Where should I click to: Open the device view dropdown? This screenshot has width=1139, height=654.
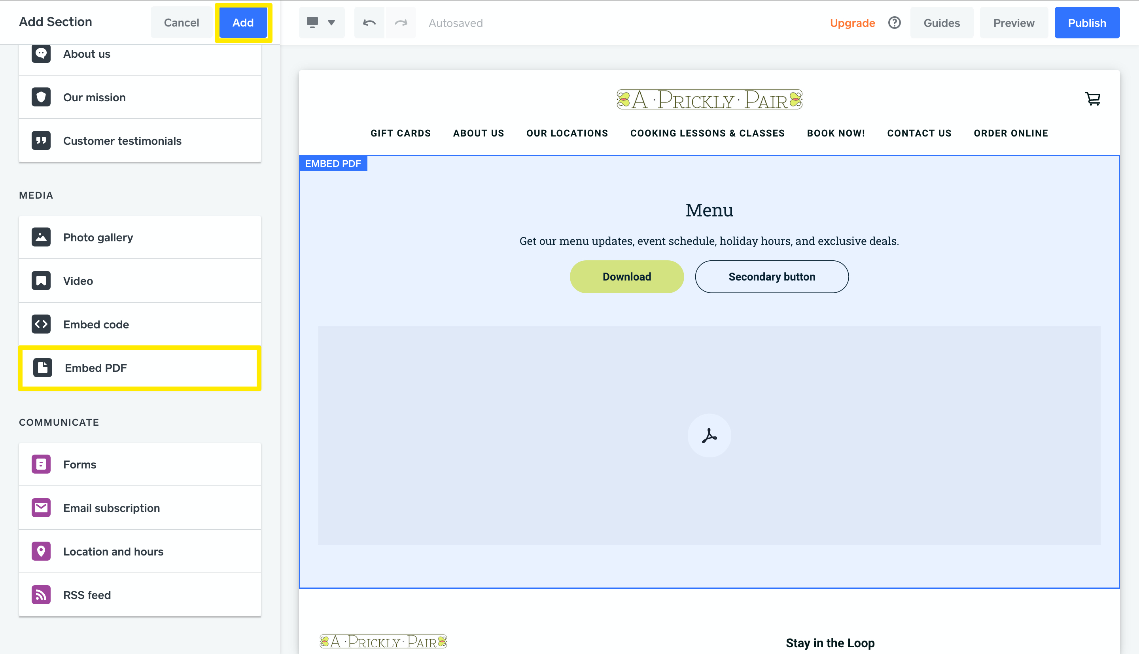coord(322,23)
